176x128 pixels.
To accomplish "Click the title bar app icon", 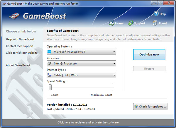I will pyautogui.click(x=4, y=4).
